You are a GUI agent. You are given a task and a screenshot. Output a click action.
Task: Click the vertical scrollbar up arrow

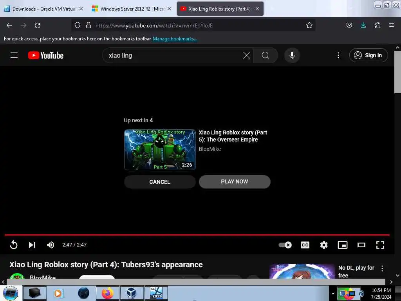pos(397,47)
